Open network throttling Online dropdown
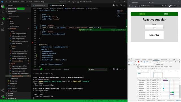 (x=173, y=62)
